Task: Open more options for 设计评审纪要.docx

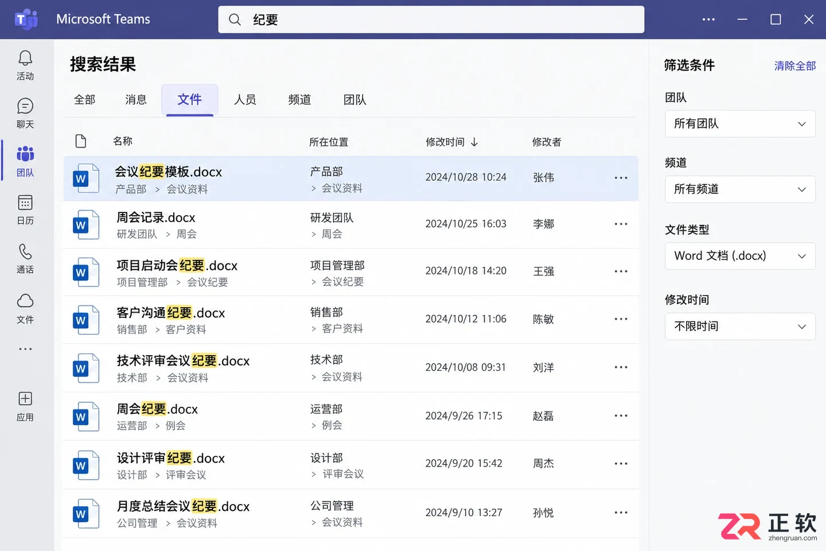Action: (621, 463)
